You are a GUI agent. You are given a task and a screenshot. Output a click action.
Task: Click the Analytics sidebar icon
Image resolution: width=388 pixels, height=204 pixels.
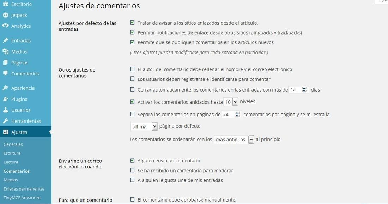(5, 26)
